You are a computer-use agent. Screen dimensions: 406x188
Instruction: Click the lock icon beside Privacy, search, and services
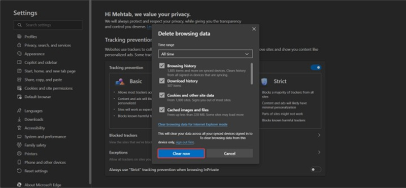coord(19,45)
